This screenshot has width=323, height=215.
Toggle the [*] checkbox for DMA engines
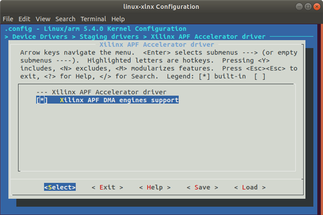click(x=42, y=100)
